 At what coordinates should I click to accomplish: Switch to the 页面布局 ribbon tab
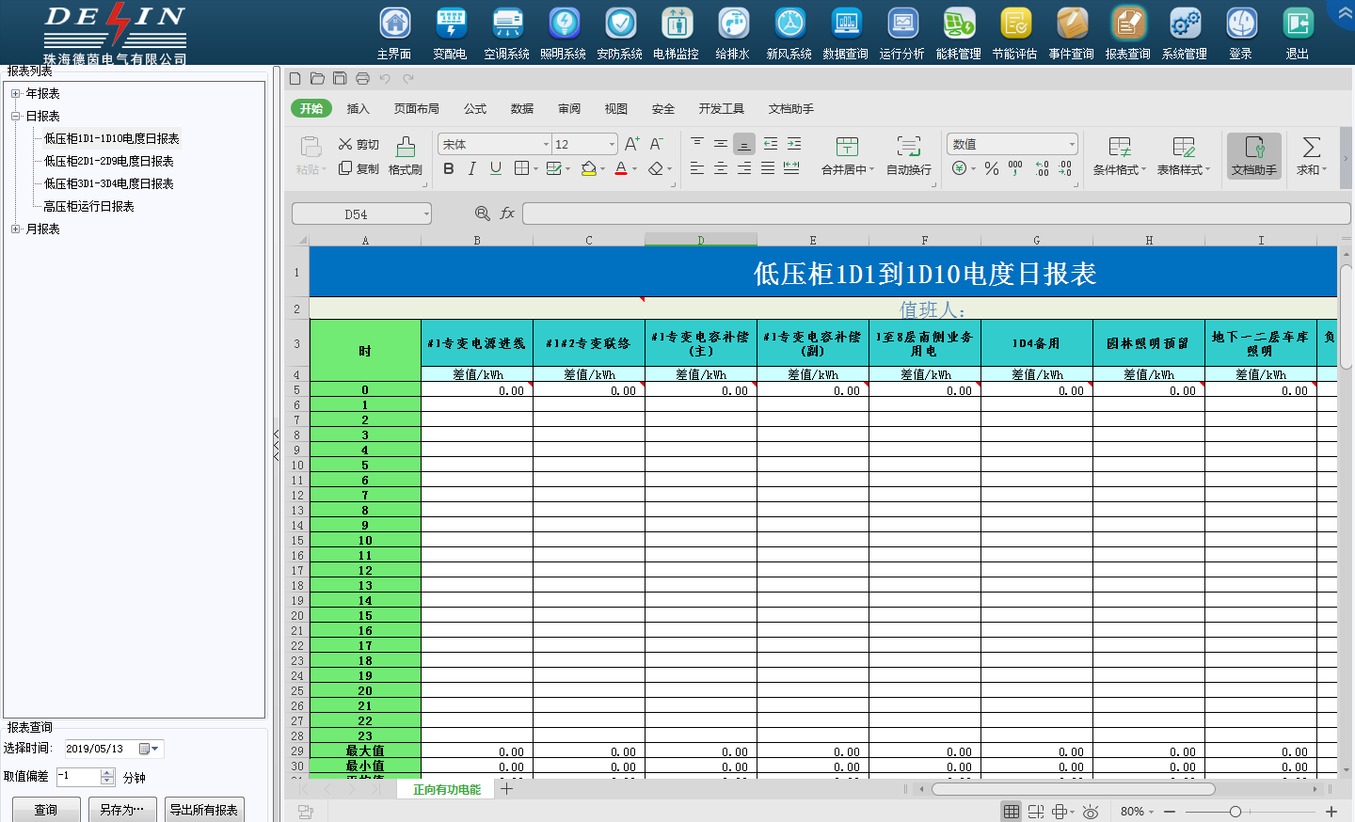pyautogui.click(x=417, y=109)
